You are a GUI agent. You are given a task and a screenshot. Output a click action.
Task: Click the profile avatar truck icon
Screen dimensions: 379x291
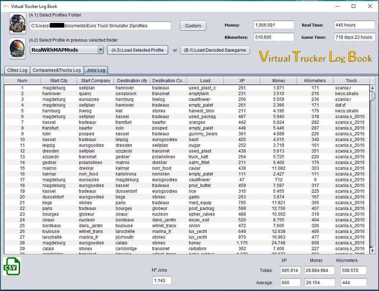click(17, 48)
